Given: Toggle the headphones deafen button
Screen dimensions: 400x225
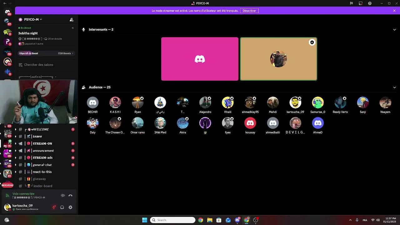Looking at the screenshot, I should click(x=62, y=207).
